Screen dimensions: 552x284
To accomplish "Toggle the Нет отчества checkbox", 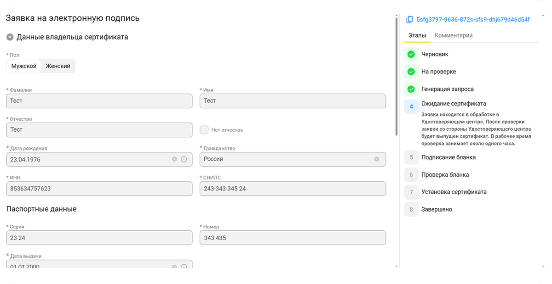I will click(204, 130).
